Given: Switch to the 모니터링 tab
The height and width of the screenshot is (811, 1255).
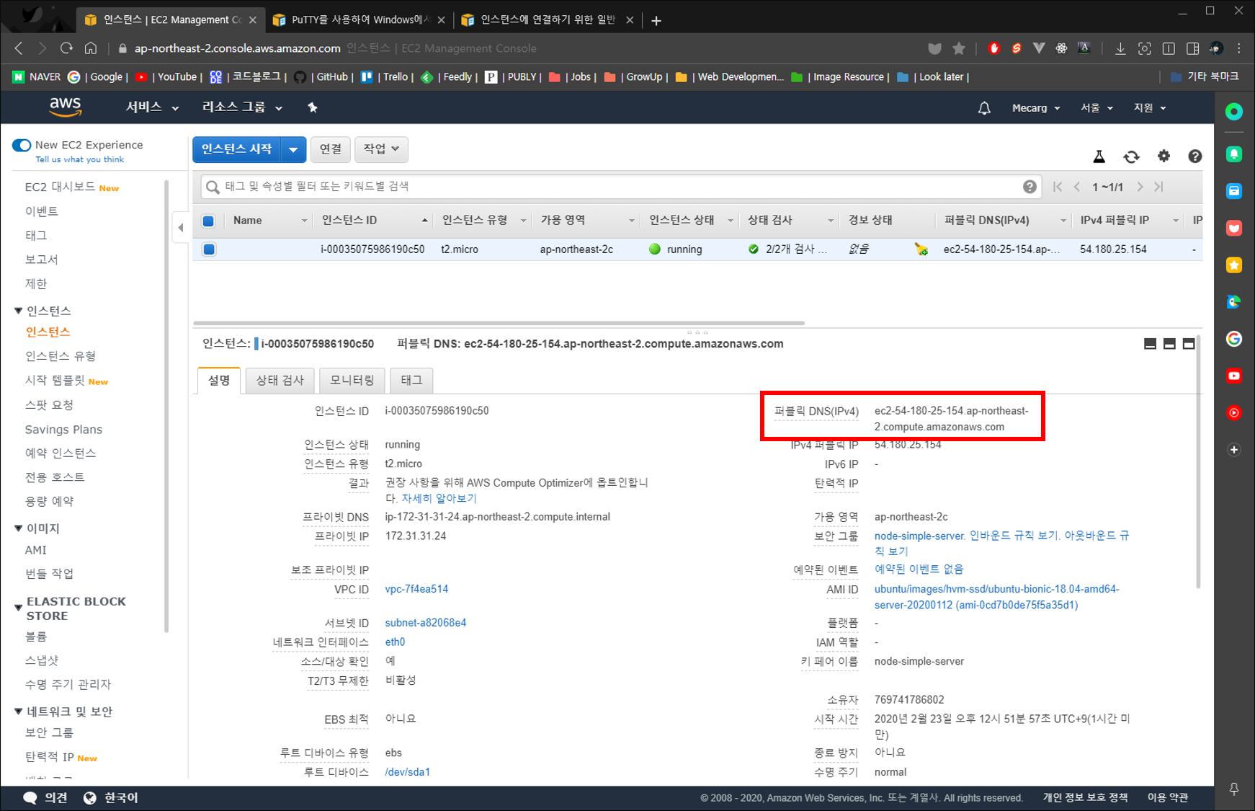Looking at the screenshot, I should (352, 380).
